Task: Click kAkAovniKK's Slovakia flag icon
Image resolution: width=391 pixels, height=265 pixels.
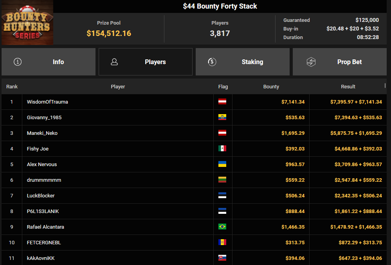Action: point(222,258)
